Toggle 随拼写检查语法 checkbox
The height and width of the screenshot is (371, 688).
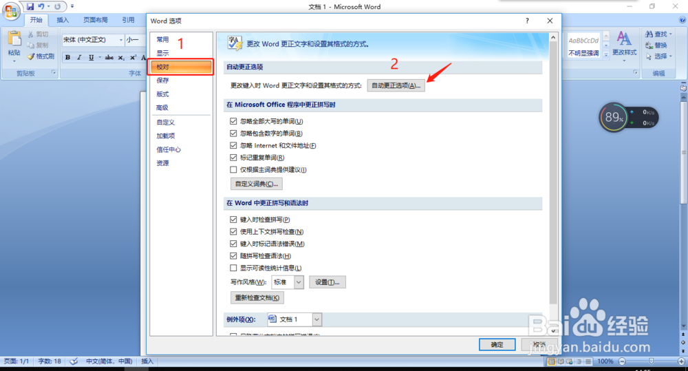coord(233,256)
